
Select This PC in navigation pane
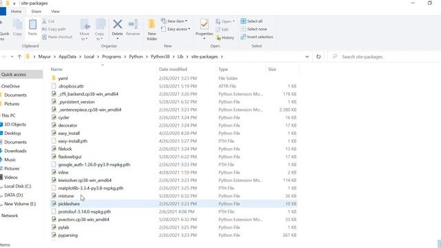8,116
